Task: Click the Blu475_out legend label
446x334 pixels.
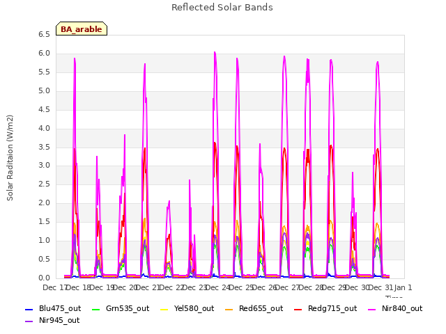Action: (x=60, y=308)
